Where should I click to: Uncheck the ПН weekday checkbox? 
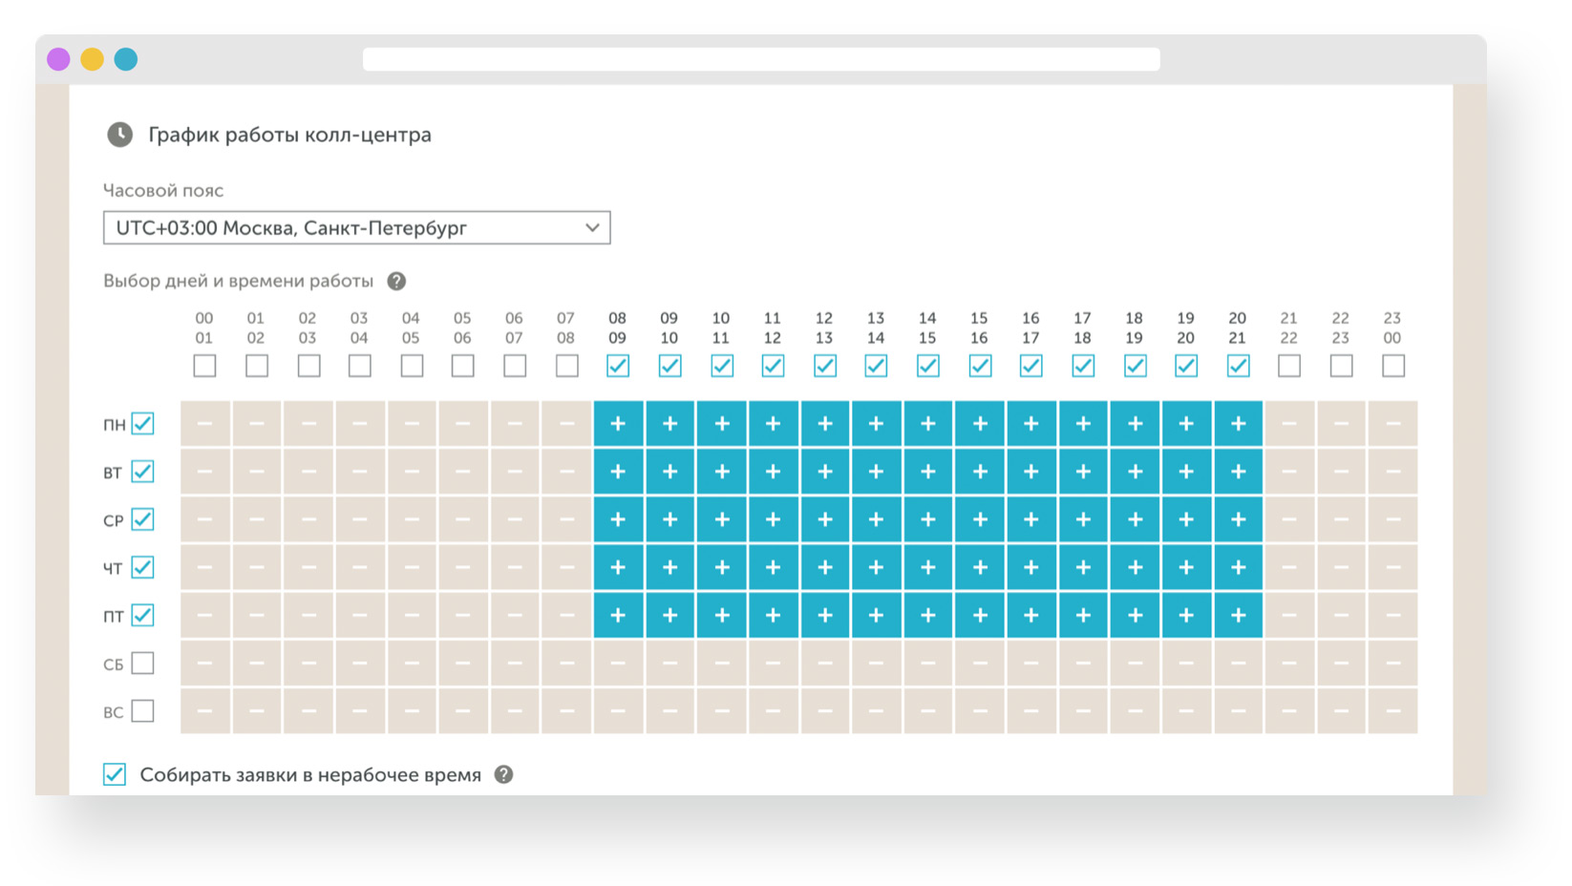(142, 424)
